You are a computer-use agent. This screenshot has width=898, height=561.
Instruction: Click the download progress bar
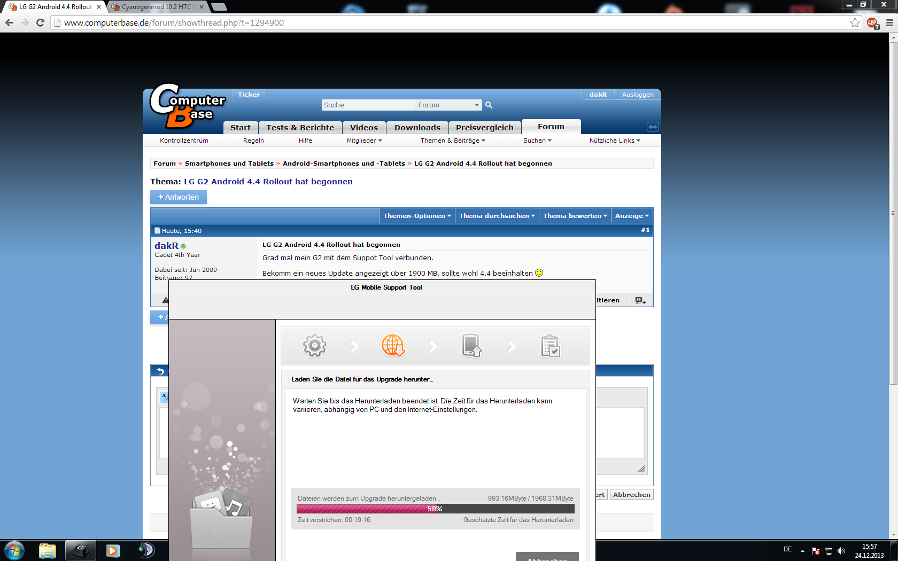point(436,509)
